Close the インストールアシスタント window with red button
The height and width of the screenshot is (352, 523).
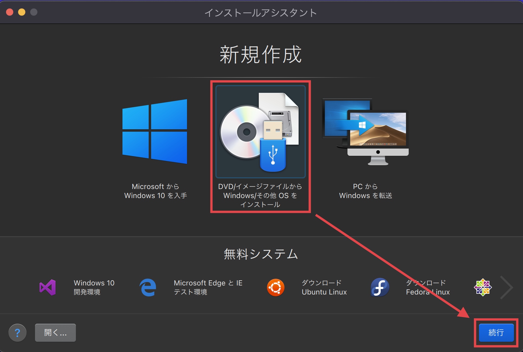(x=10, y=12)
